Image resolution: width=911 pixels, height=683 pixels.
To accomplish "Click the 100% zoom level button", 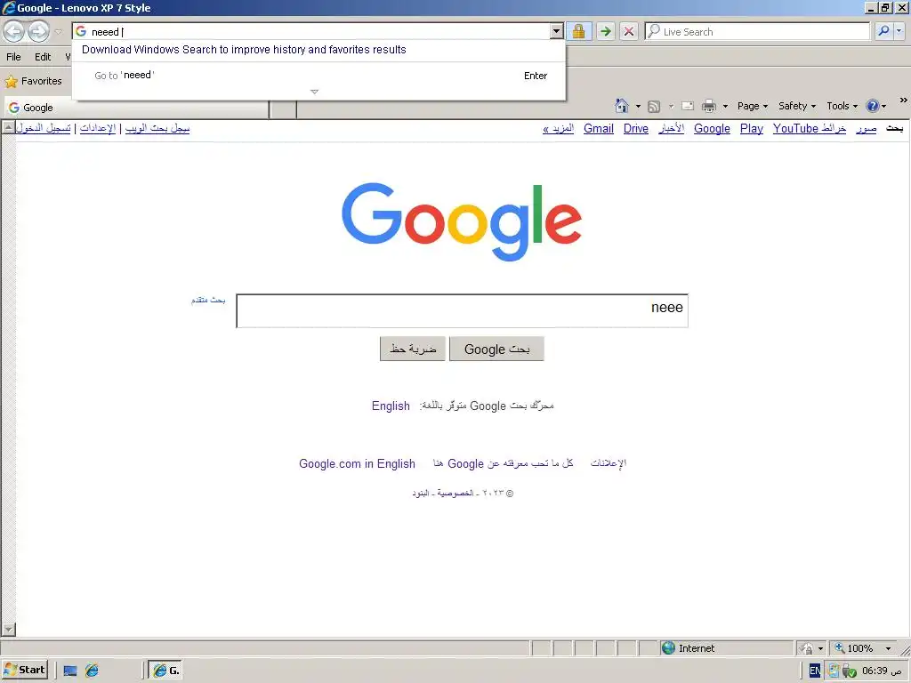I will click(x=854, y=648).
